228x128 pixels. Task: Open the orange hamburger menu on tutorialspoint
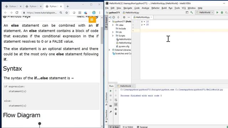(92, 20)
